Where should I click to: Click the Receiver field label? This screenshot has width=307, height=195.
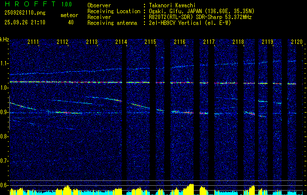(99, 17)
